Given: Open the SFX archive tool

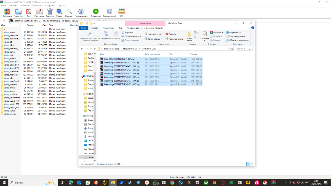Looking at the screenshot, I should (121, 13).
